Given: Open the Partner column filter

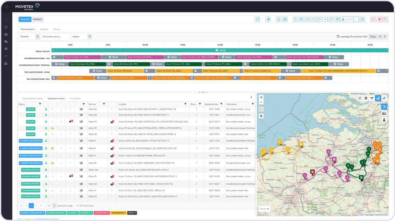Looking at the screenshot, I should pyautogui.click(x=104, y=104).
